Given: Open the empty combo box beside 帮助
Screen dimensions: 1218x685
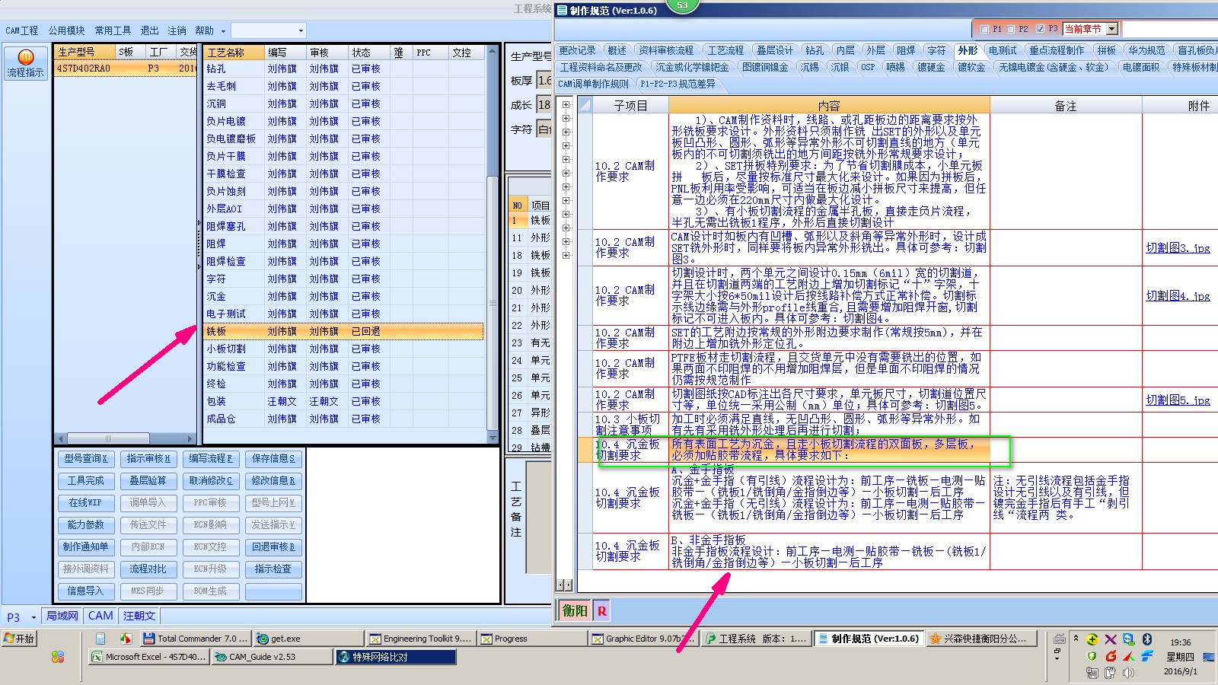Looking at the screenshot, I should [269, 30].
